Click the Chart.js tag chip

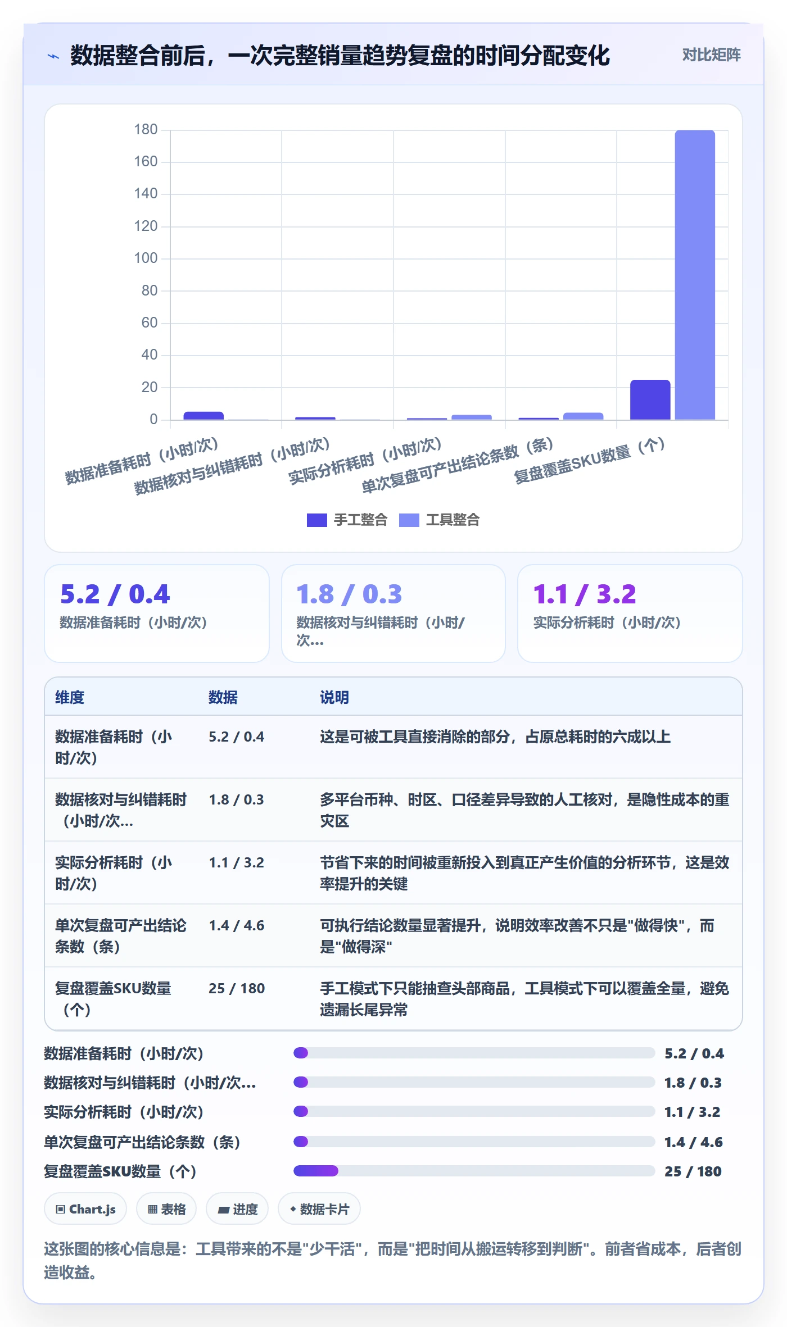85,1208
